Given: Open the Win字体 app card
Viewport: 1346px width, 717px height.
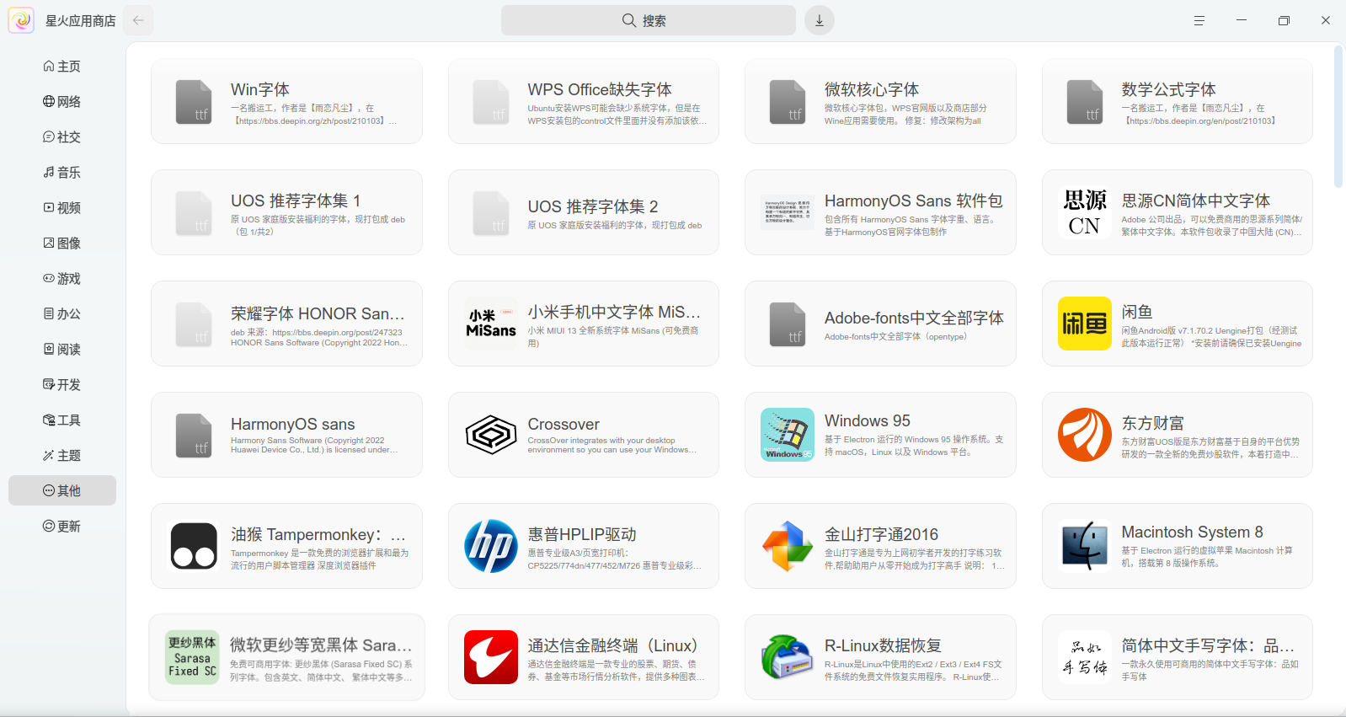Looking at the screenshot, I should [x=286, y=101].
